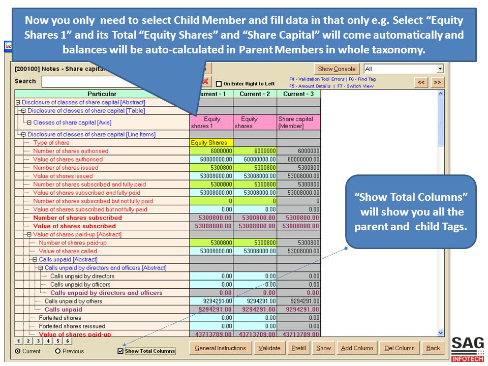
Task: Click the Equity shares 1 member cell
Action: pyautogui.click(x=211, y=123)
